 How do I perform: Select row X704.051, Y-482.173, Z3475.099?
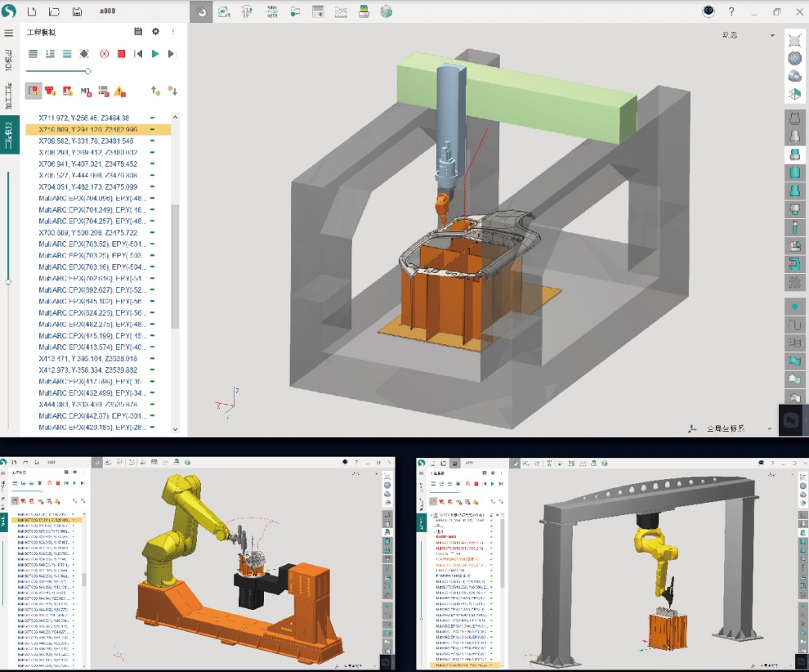click(x=98, y=187)
